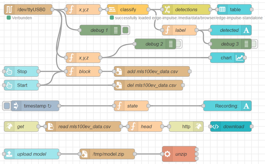Click the code icon on download node
This screenshot has width=265, height=164.
click(x=215, y=126)
